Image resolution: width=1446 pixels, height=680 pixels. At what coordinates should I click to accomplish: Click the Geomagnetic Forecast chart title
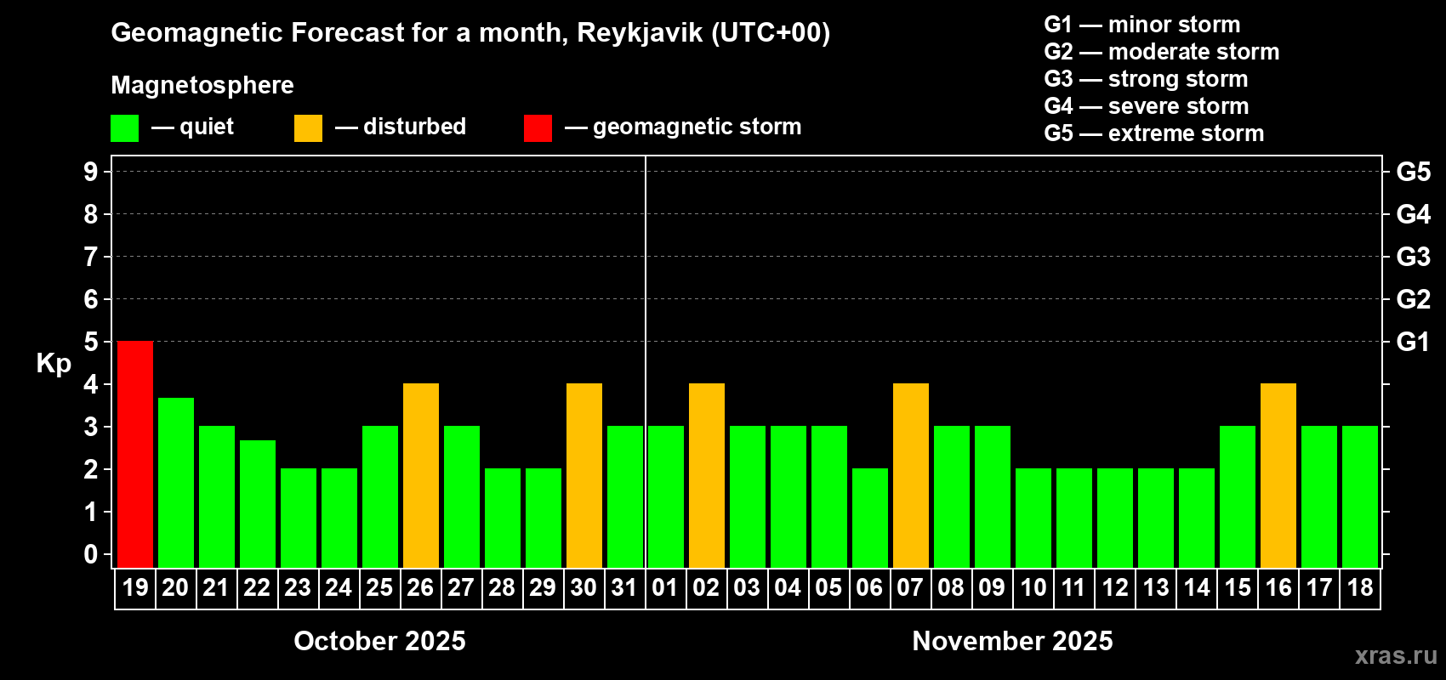point(470,33)
